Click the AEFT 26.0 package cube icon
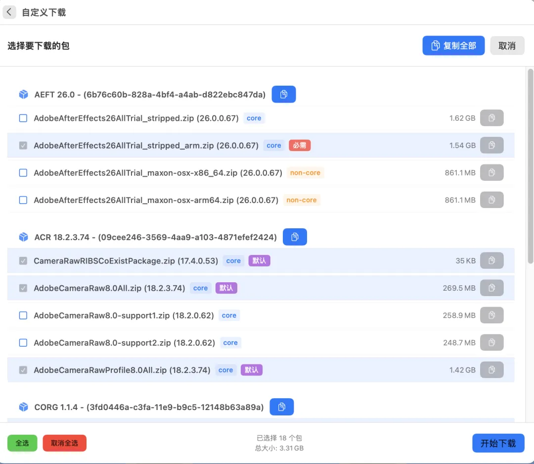534x464 pixels. click(x=24, y=95)
